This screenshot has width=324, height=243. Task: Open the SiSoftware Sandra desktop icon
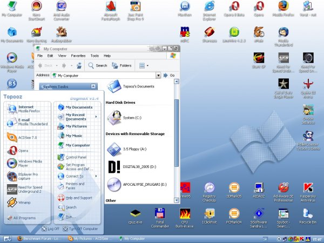tap(259, 218)
